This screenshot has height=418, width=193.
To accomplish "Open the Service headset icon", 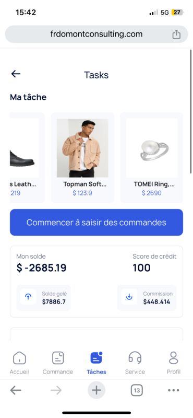I will [135, 358].
